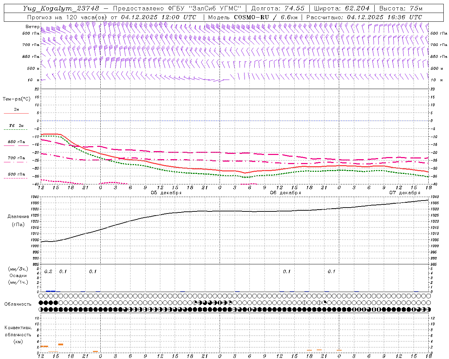This screenshot has height=359, width=449.
Task: Click the Конвективн. convective cloud label
Action: (x=18, y=328)
